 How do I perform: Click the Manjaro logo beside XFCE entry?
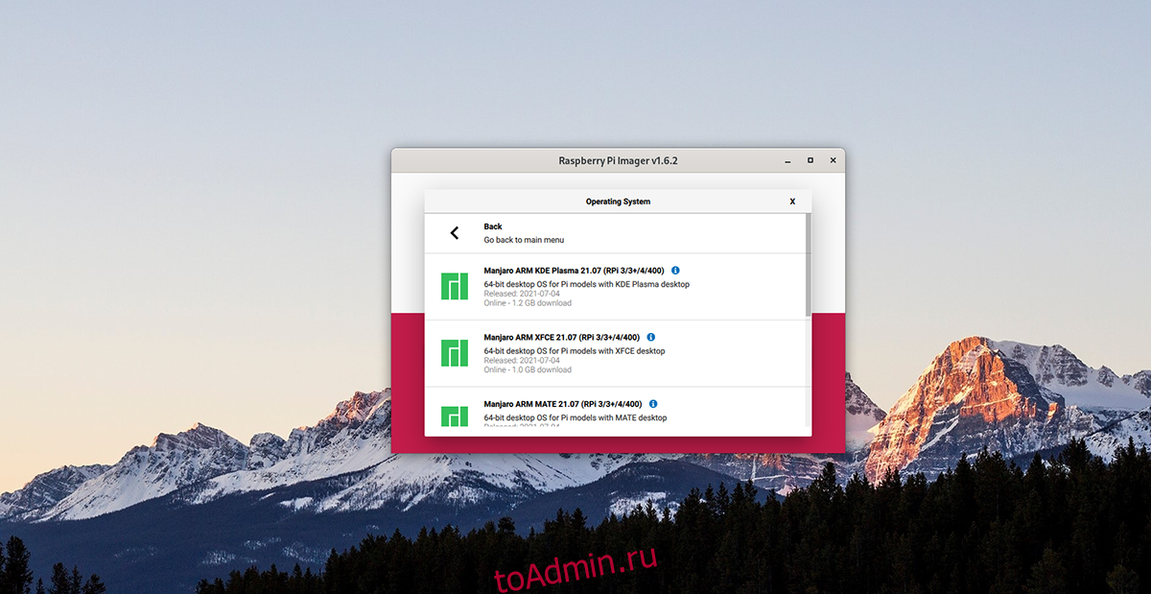pos(455,353)
